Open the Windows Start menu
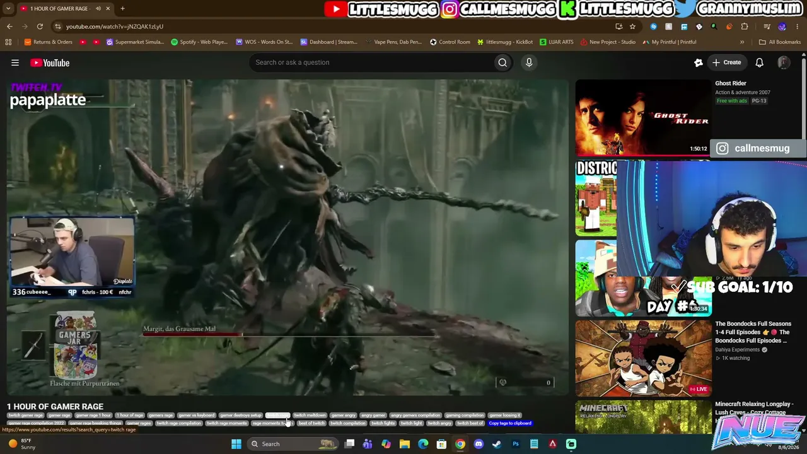The height and width of the screenshot is (454, 807). point(236,444)
